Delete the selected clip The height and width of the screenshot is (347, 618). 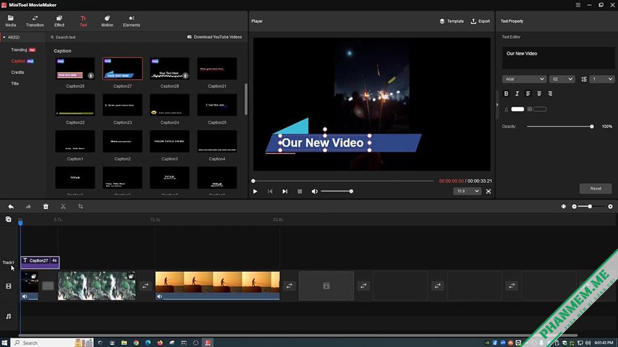pos(46,206)
